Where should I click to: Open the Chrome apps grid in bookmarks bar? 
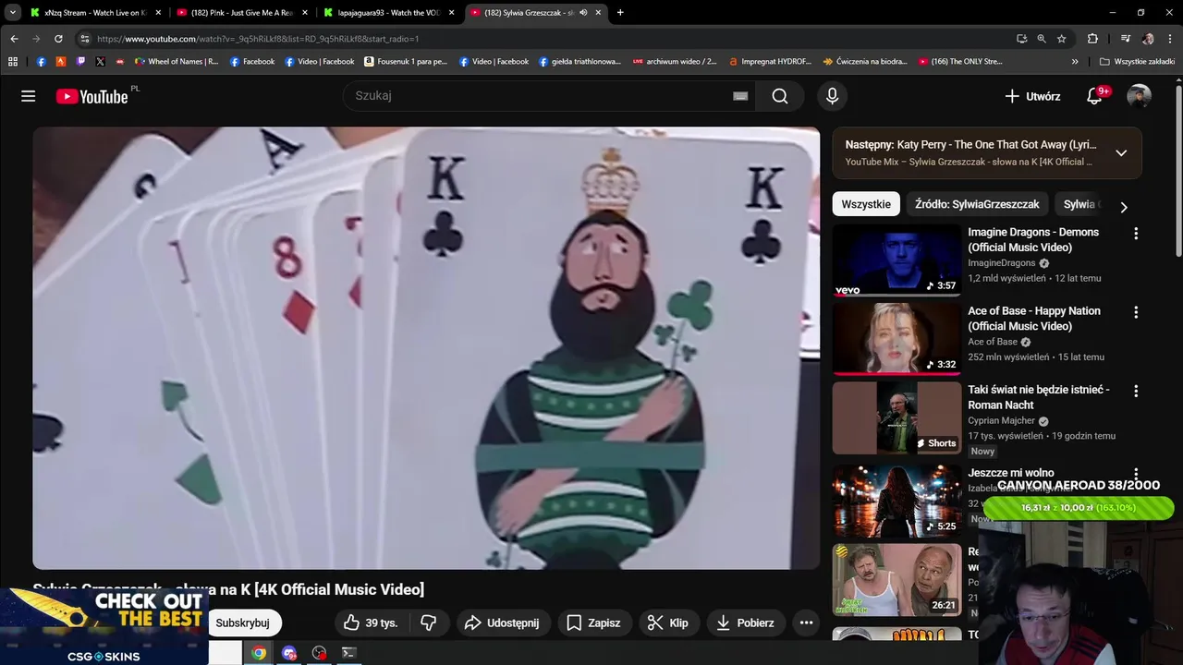click(x=12, y=62)
